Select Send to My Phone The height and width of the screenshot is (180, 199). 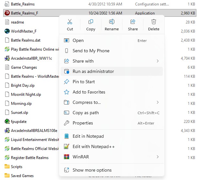coord(112,51)
